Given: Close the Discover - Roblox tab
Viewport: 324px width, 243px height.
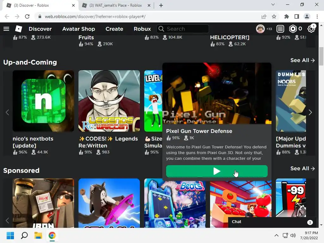Looking at the screenshot, I should tap(73, 5).
